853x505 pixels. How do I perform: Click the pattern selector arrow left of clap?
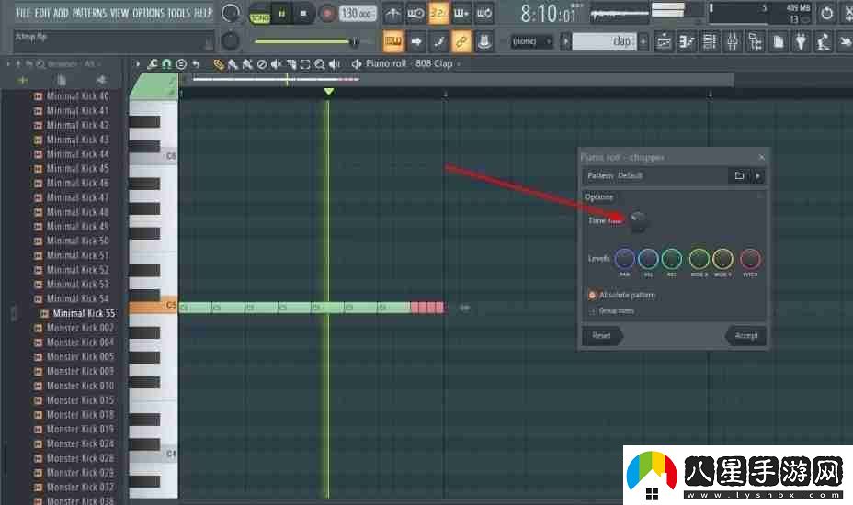(566, 41)
